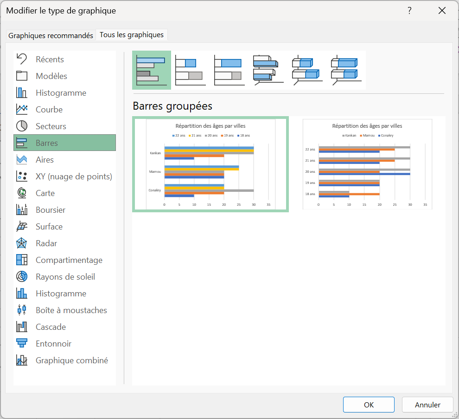Select the chart preview grouped by cities

pyautogui.click(x=210, y=164)
